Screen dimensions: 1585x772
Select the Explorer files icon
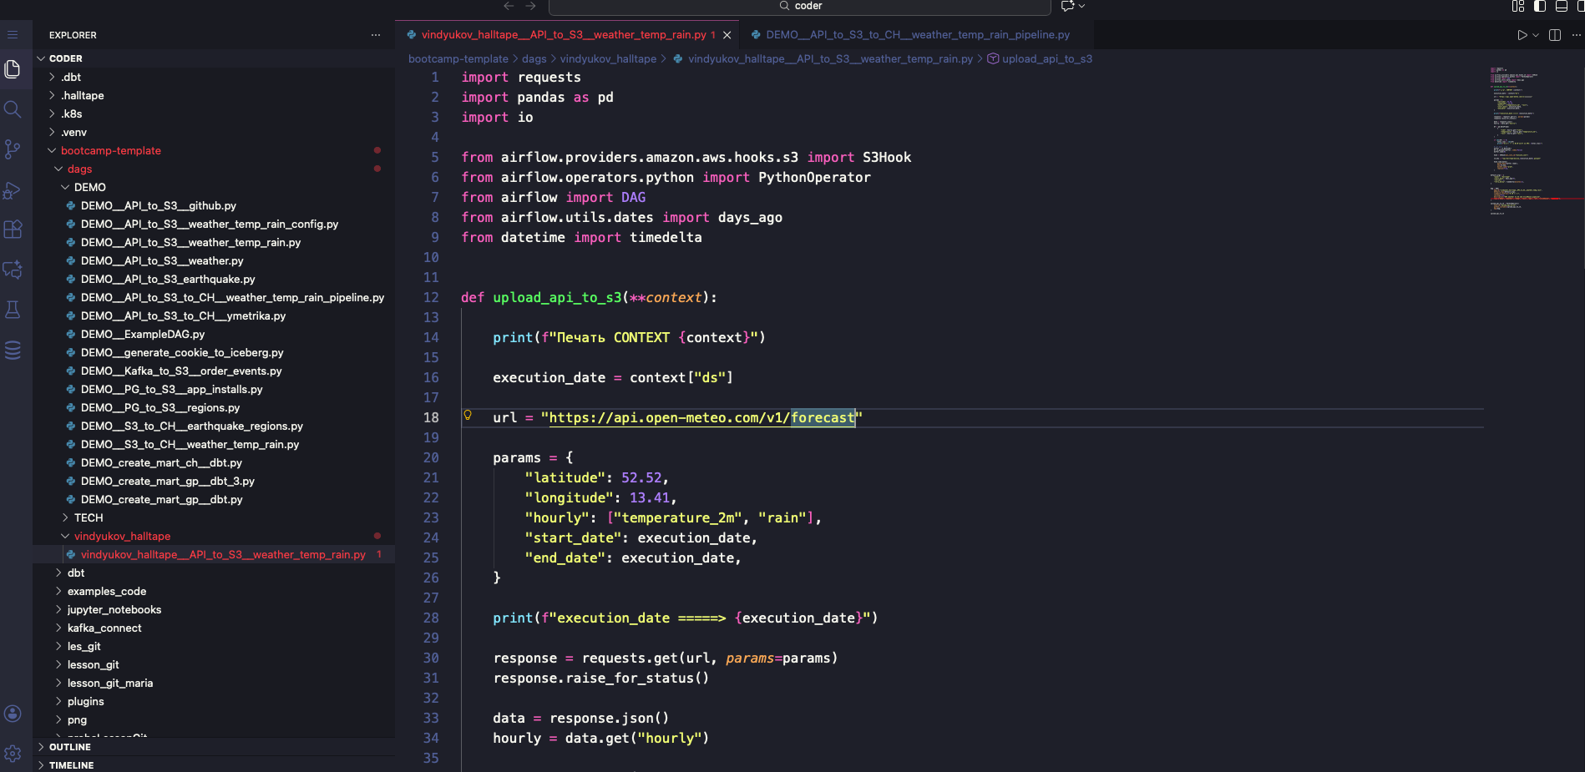(13, 69)
